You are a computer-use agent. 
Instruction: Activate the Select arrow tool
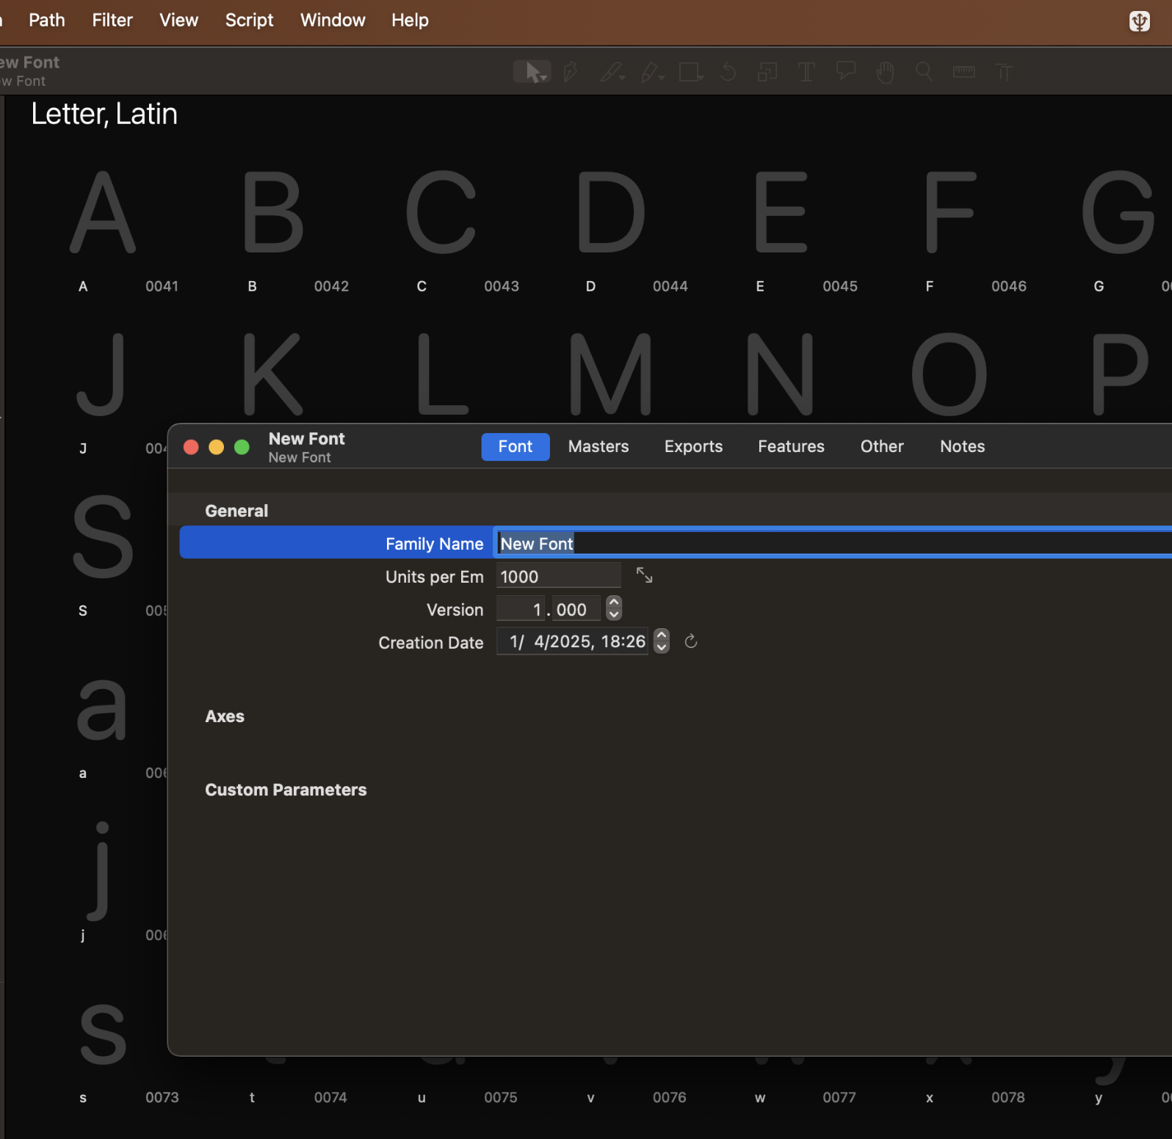pyautogui.click(x=532, y=72)
